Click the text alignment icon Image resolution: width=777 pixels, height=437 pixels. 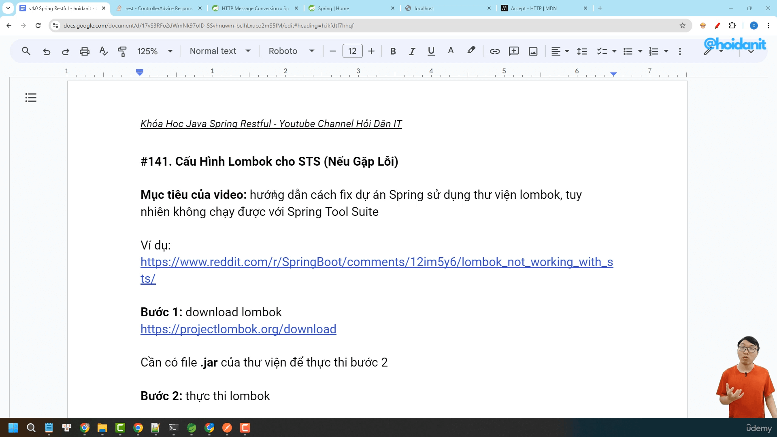pos(556,51)
